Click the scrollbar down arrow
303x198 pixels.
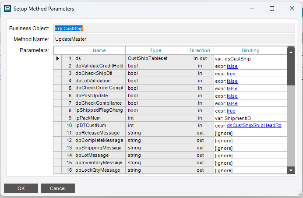(x=291, y=170)
